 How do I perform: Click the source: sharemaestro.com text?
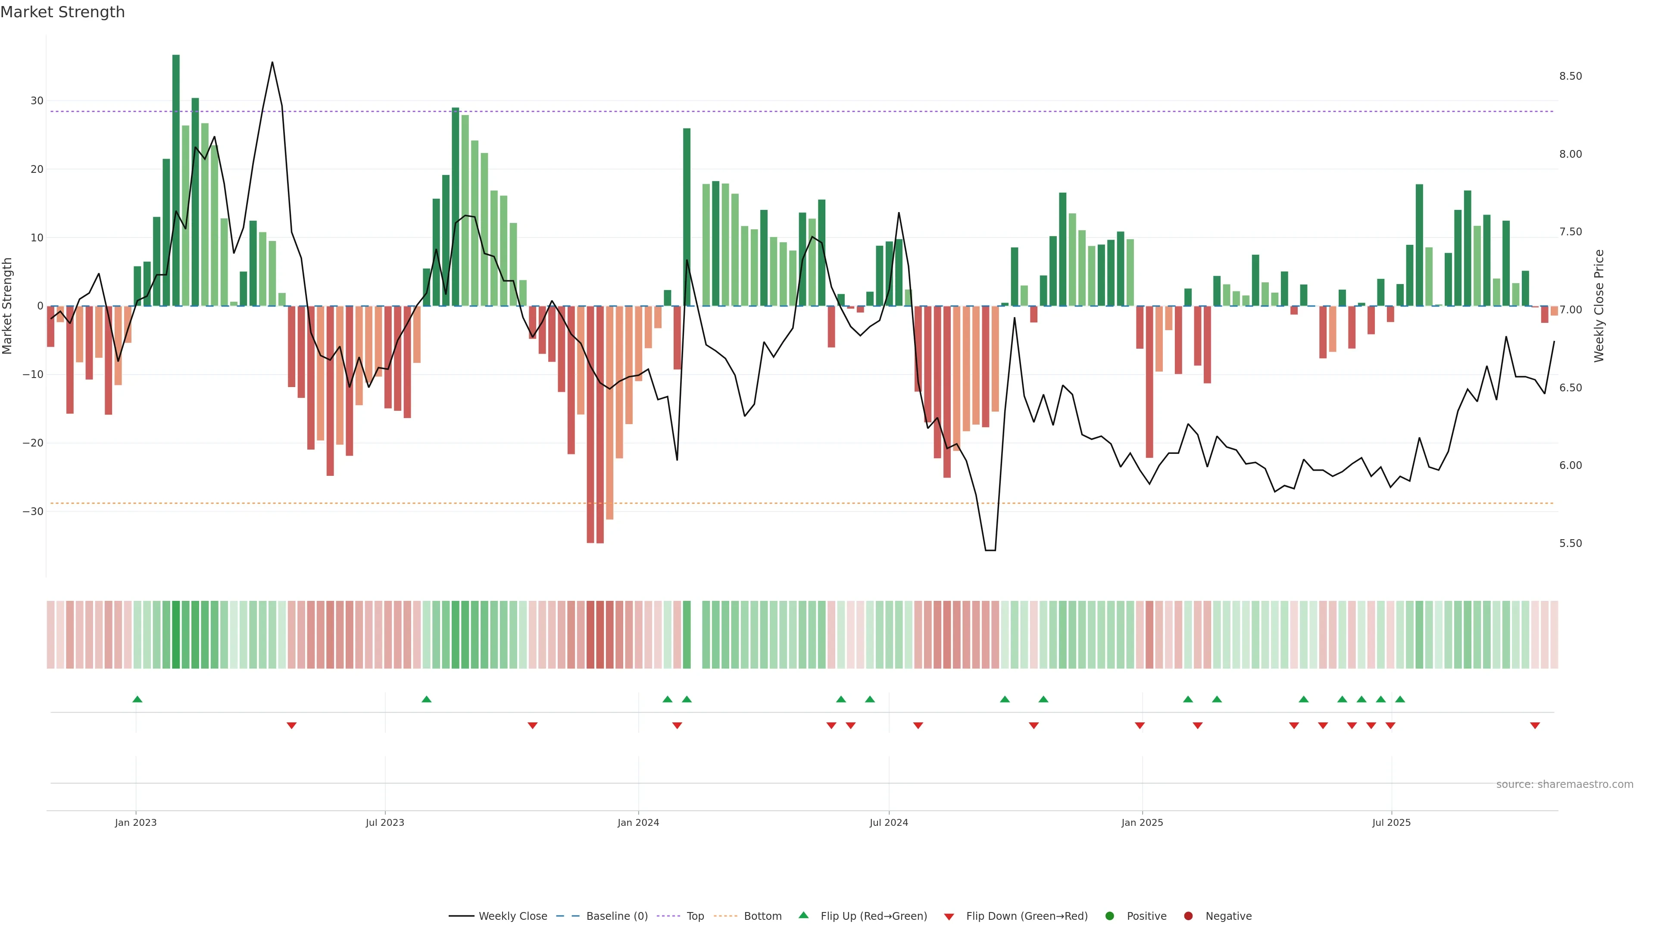click(x=1564, y=784)
